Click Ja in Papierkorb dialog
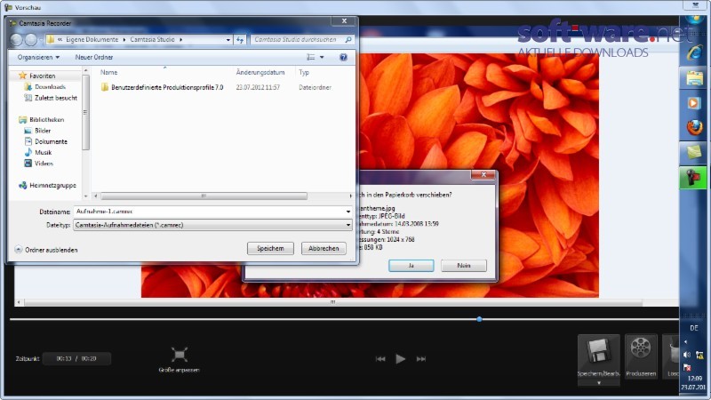Image resolution: width=711 pixels, height=400 pixels. [411, 265]
